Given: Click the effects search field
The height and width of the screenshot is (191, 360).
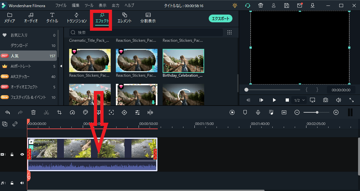Looking at the screenshot, I should pyautogui.click(x=146, y=32).
